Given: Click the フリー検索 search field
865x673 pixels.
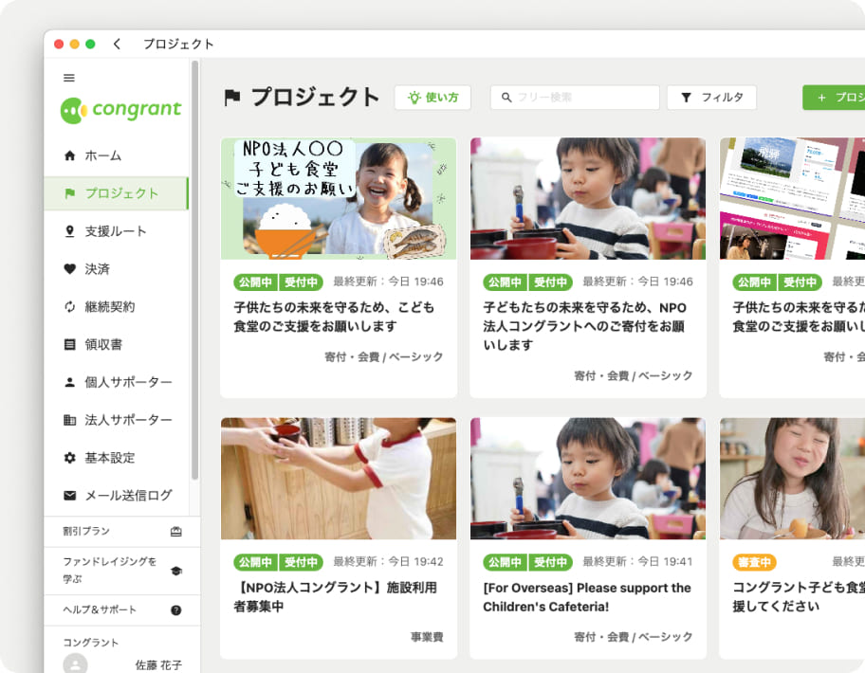Looking at the screenshot, I should point(575,98).
